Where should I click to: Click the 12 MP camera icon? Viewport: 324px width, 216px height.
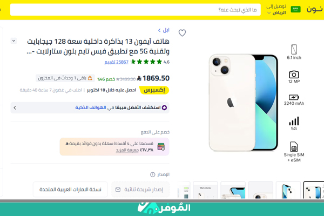(294, 75)
